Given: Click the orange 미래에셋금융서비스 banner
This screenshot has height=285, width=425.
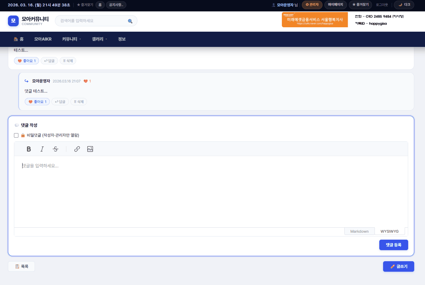Looking at the screenshot, I should click(x=315, y=20).
